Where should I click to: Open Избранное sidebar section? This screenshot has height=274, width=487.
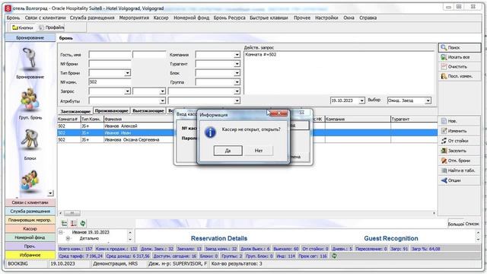coord(30,255)
